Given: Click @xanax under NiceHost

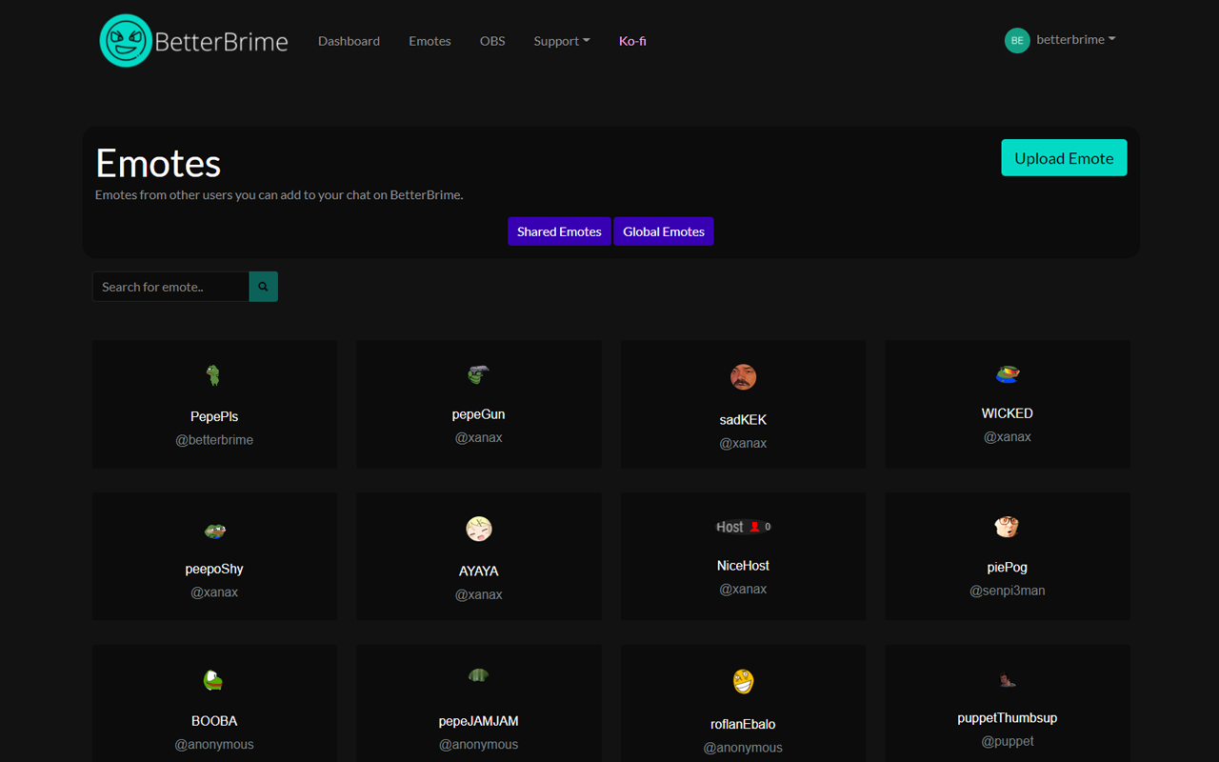Looking at the screenshot, I should coord(743,589).
